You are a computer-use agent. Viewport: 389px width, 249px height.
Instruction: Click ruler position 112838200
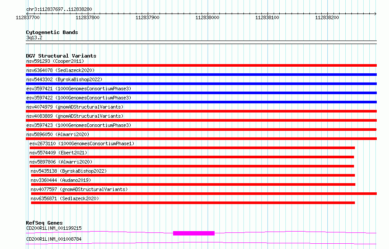[x=327, y=17]
